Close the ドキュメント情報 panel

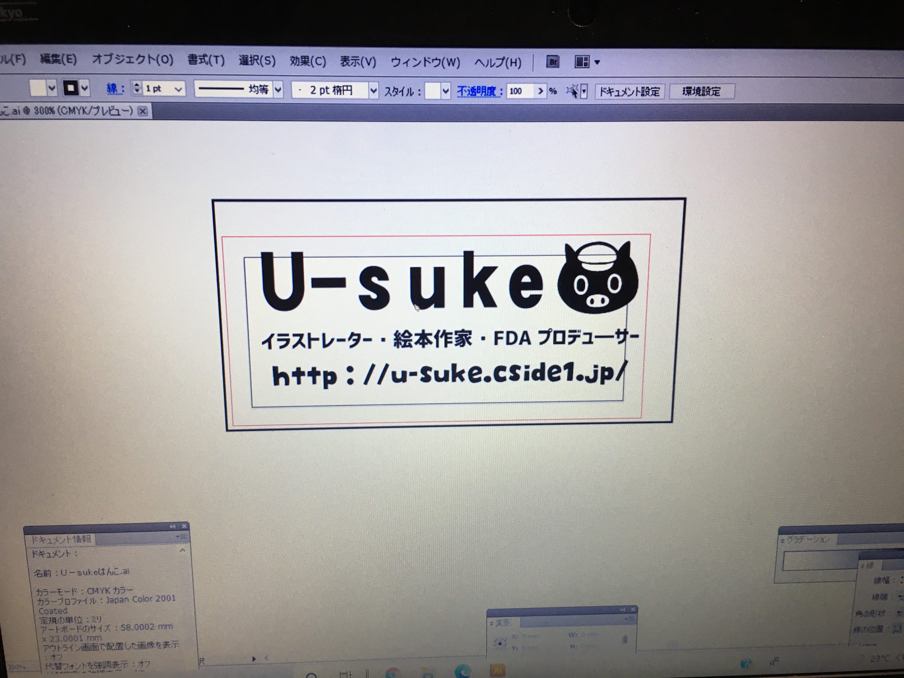[184, 527]
